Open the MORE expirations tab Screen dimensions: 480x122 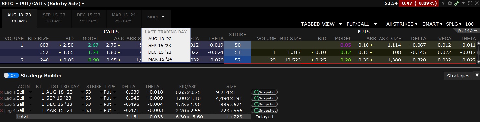[156, 17]
